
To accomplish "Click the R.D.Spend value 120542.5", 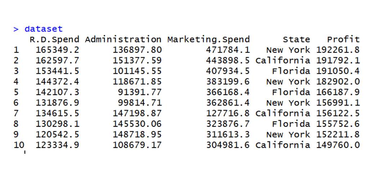I will coord(58,134).
